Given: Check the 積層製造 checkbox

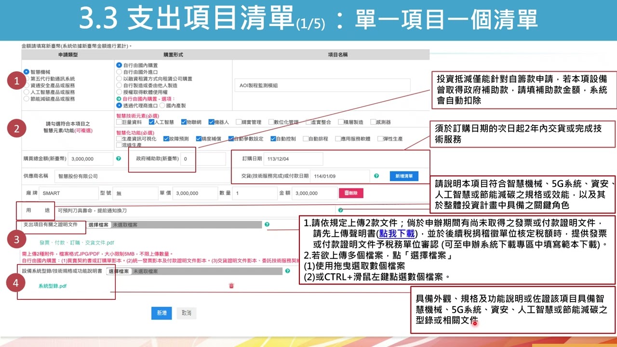Looking at the screenshot, I should (340, 122).
